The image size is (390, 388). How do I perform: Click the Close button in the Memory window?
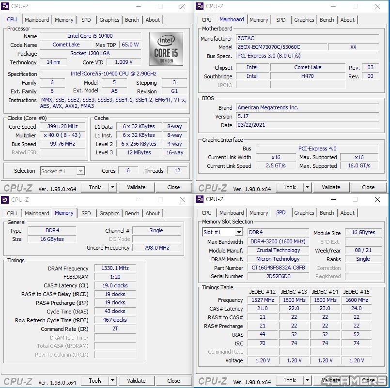173,381
